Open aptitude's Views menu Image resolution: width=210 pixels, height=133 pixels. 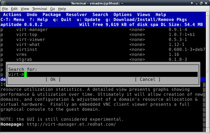[144, 15]
